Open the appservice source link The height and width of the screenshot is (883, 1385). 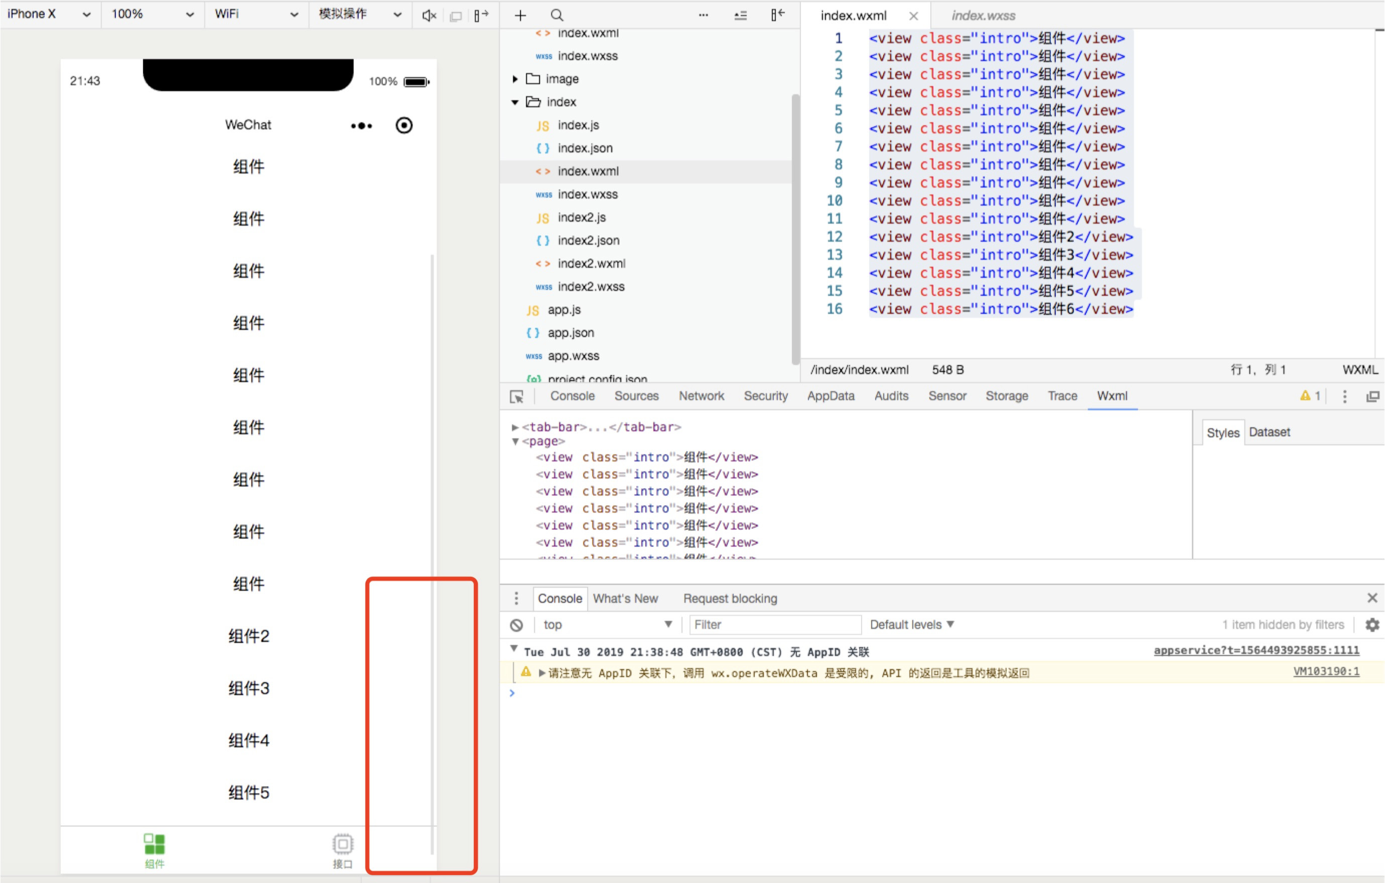point(1256,650)
